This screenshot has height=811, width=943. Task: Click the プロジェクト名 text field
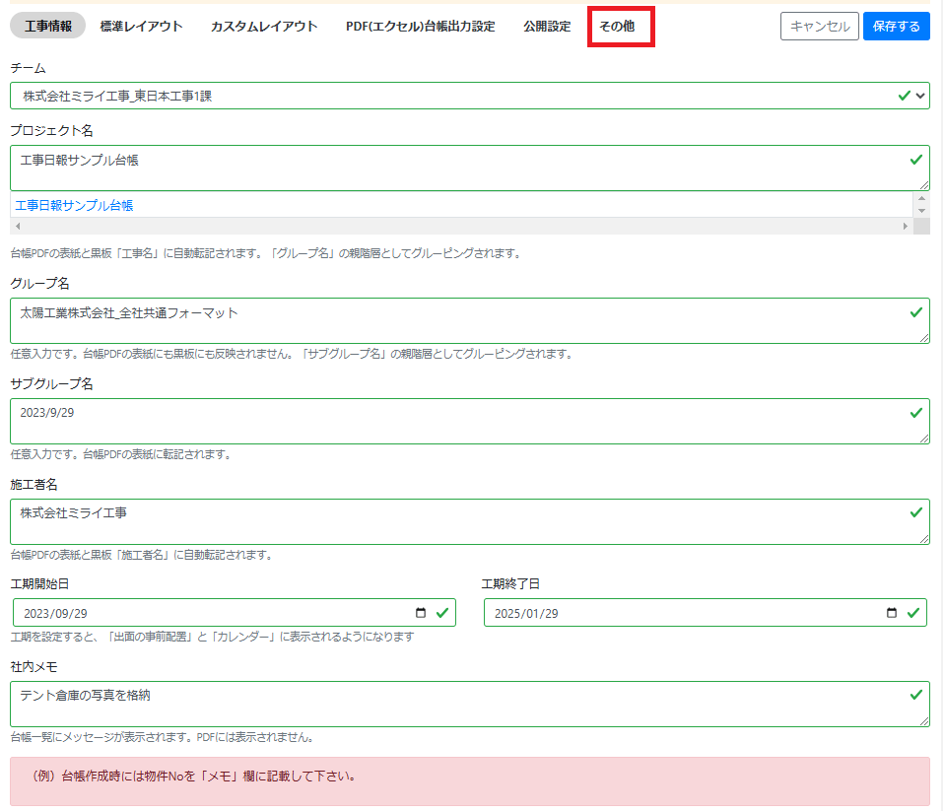(470, 168)
